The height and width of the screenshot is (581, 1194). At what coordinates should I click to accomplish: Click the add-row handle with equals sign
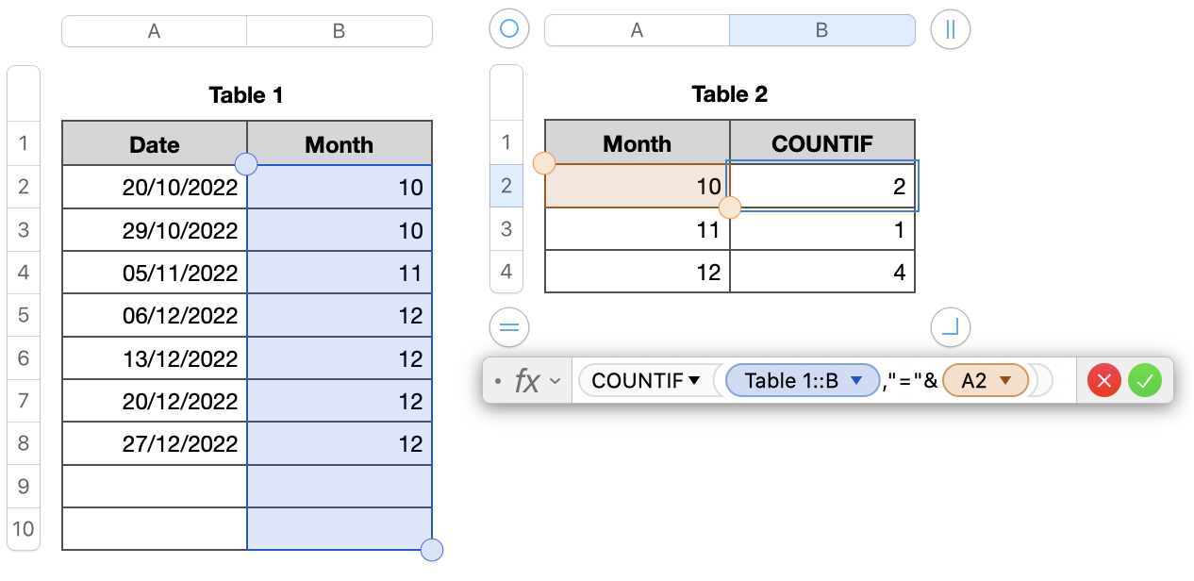509,328
